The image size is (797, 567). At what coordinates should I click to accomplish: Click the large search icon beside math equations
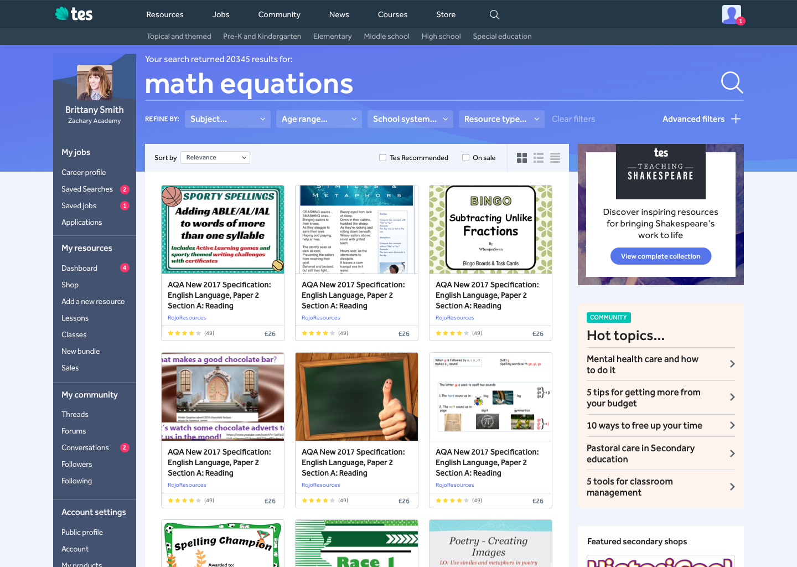[x=731, y=83]
